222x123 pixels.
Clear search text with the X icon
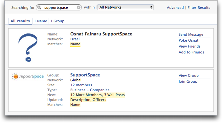pyautogui.click(x=78, y=7)
